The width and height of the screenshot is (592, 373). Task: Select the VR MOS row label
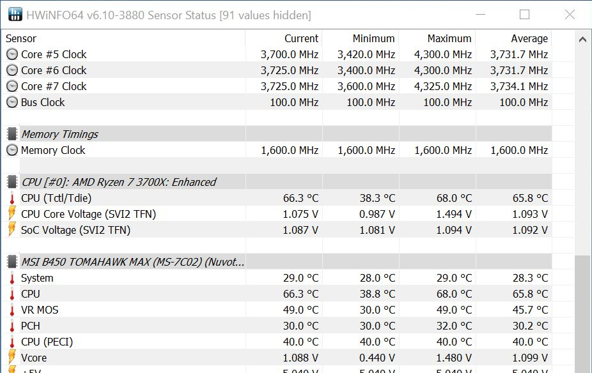pos(40,310)
